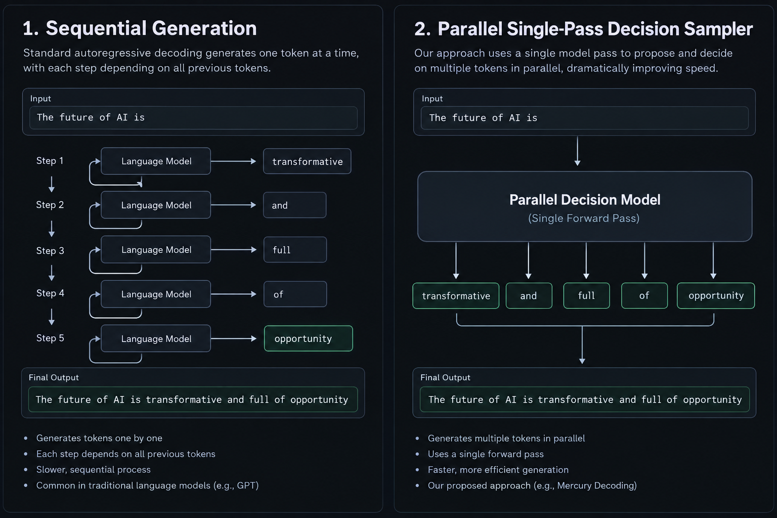
Task: Click the 'of' output token of Step 4
Action: 295,294
